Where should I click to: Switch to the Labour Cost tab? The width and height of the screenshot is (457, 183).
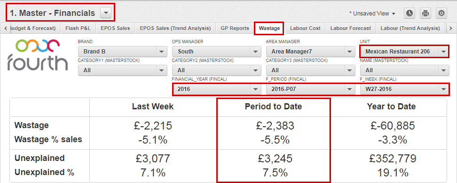pos(305,28)
